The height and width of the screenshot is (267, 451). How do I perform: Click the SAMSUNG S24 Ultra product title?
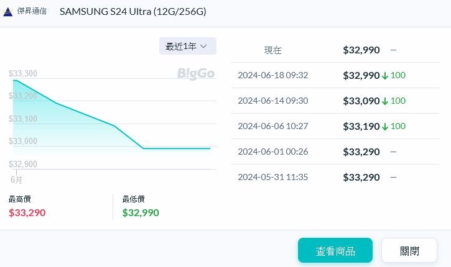tap(133, 12)
